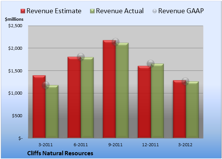Click the GAAP sphere marker for 3-2012
Screen dimensions: 222x159
click(x=185, y=81)
